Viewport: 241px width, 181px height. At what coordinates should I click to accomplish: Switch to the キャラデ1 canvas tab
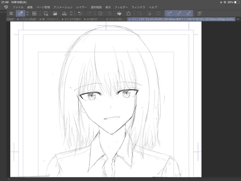pyautogui.click(x=71, y=19)
